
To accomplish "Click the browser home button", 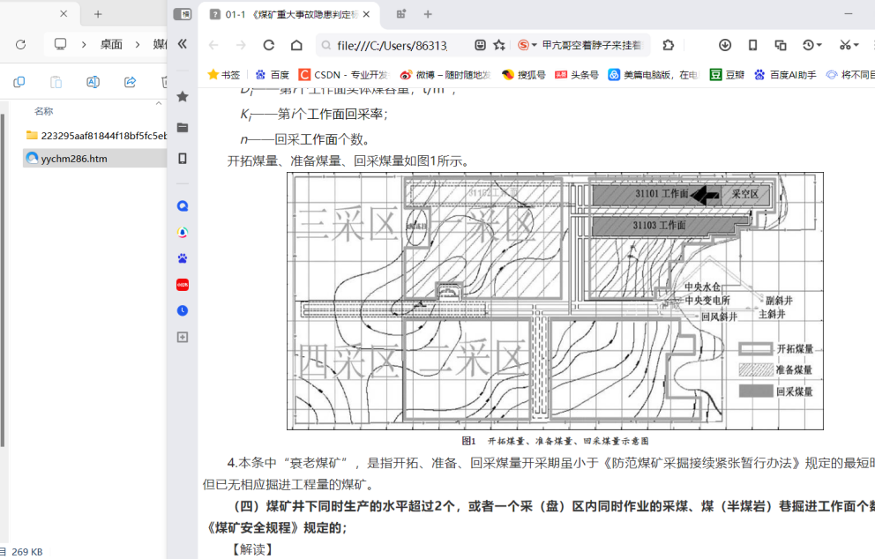I will point(296,45).
